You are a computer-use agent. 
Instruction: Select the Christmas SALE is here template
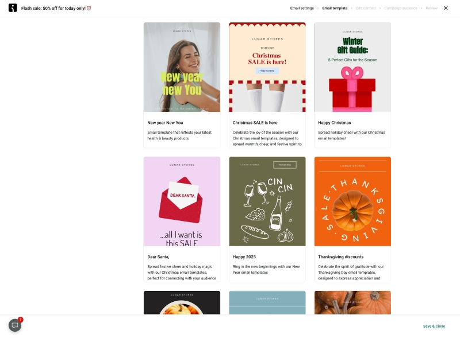pos(267,67)
